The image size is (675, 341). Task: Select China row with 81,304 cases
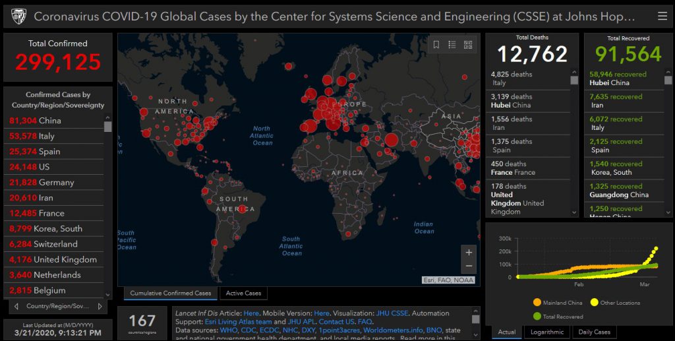tap(54, 121)
